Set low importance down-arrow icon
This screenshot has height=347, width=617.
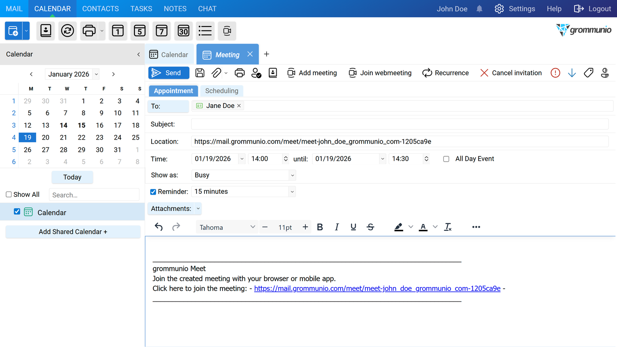[x=572, y=73]
